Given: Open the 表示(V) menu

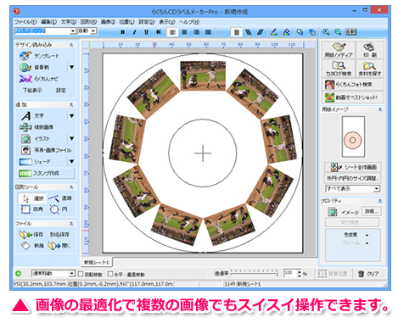Looking at the screenshot, I should (x=167, y=22).
